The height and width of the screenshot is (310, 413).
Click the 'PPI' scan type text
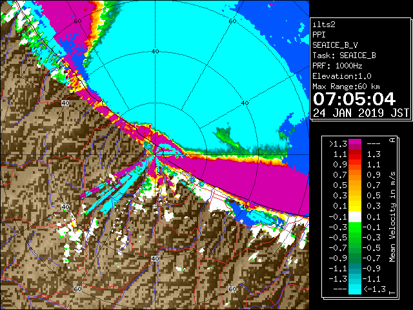pyautogui.click(x=319, y=35)
